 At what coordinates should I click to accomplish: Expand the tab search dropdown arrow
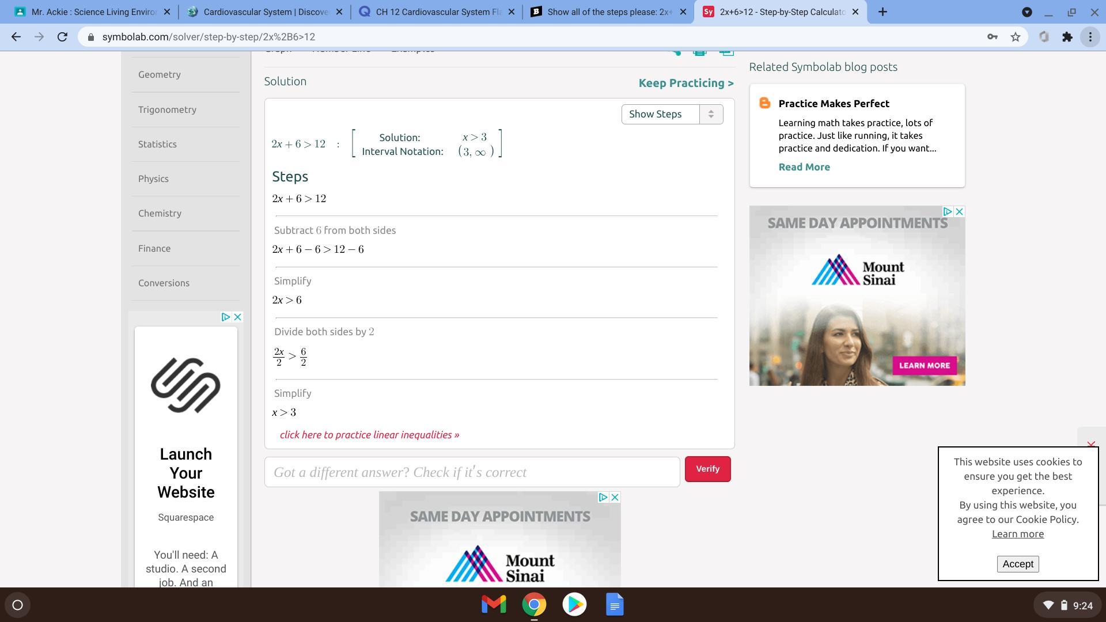(x=1027, y=12)
